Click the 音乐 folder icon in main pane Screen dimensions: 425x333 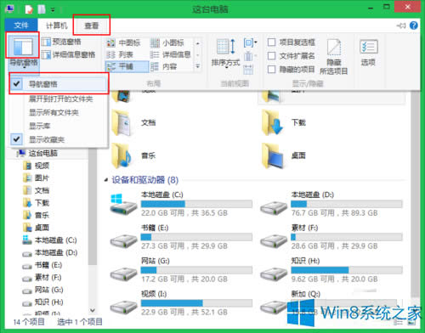pos(122,155)
